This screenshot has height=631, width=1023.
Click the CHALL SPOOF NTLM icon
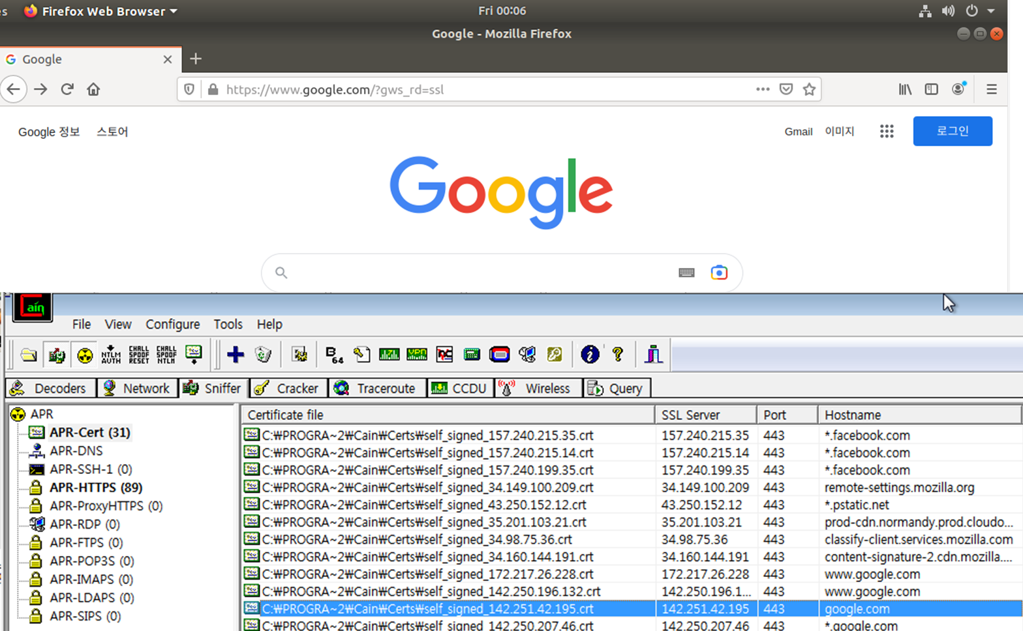[166, 355]
